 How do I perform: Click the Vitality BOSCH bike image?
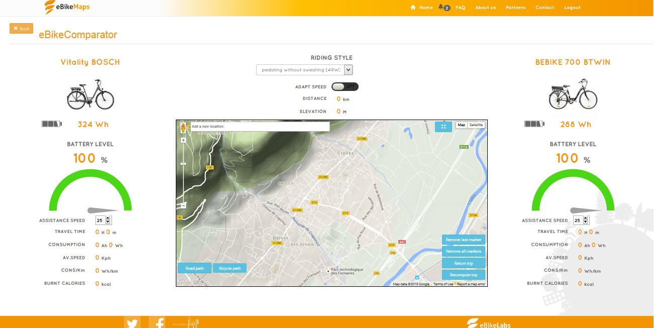(x=90, y=94)
